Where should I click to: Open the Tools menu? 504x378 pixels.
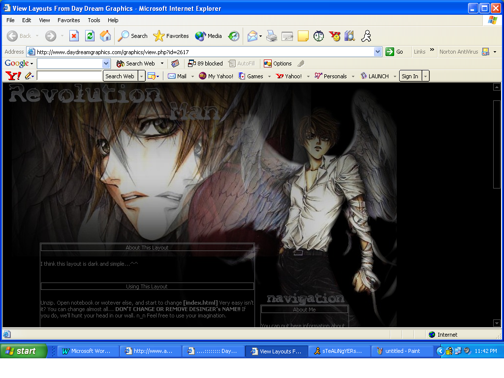pos(94,20)
